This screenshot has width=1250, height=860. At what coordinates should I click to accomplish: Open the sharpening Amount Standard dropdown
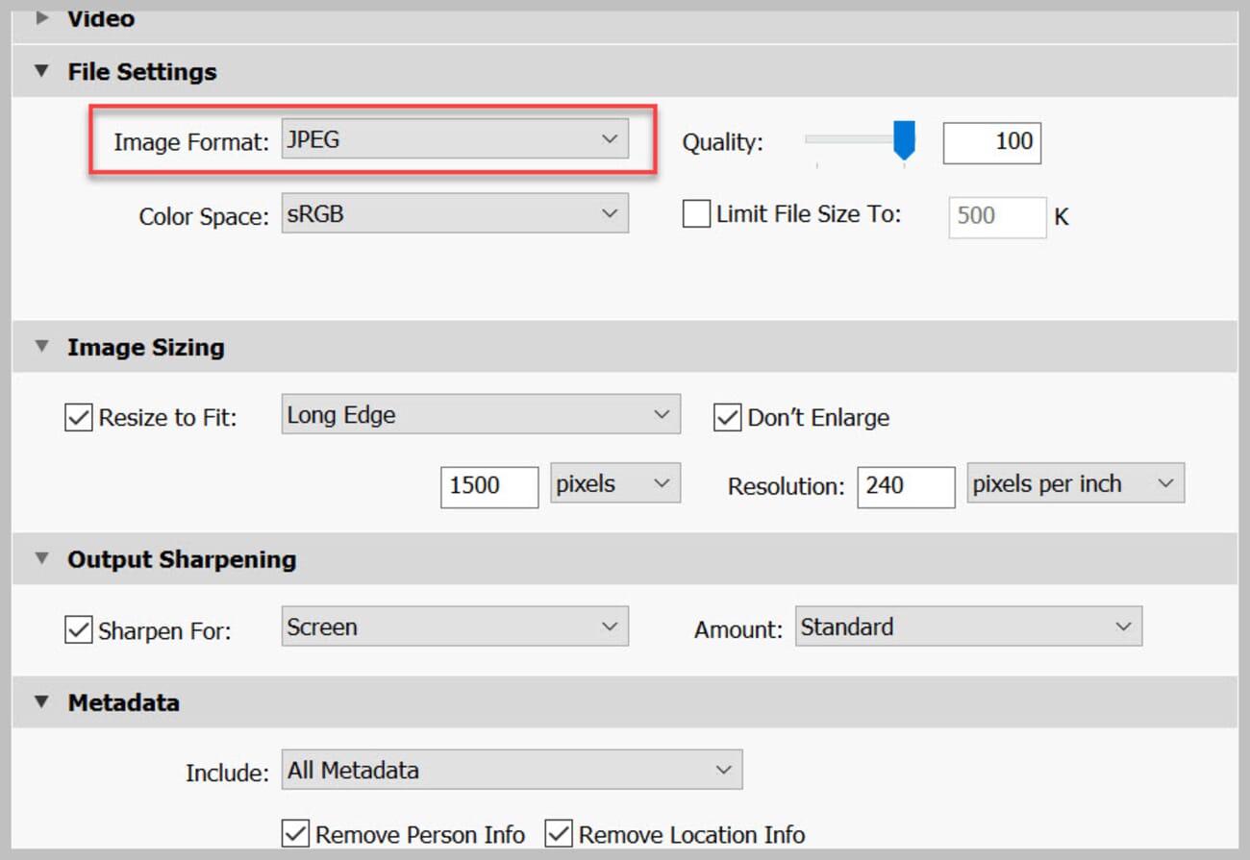[967, 627]
